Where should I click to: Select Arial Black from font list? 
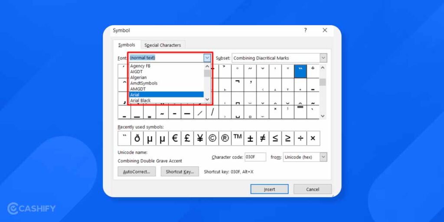click(140, 100)
